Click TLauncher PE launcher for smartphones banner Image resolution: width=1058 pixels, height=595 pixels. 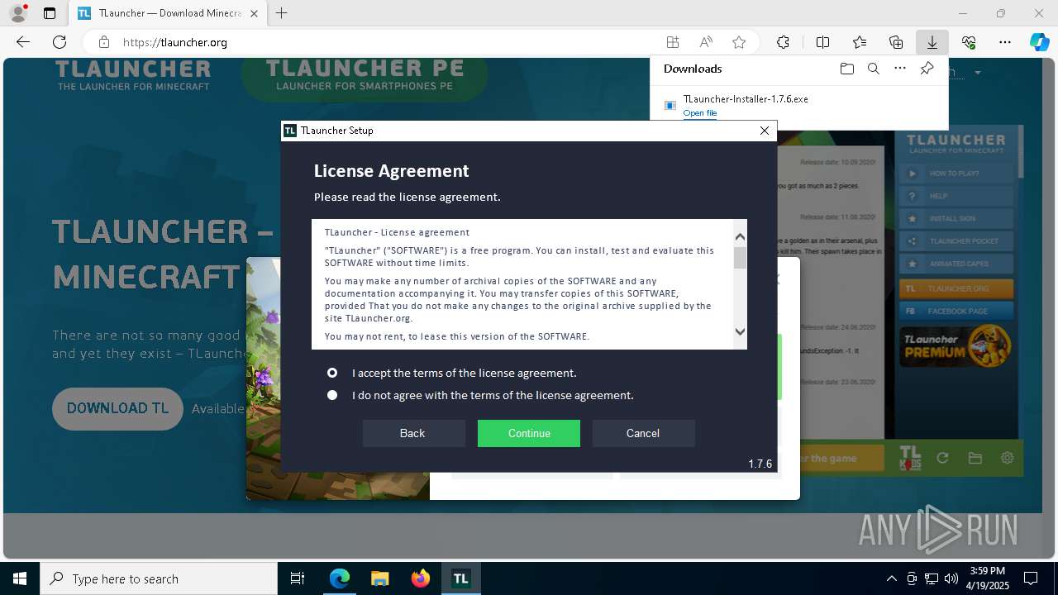[x=365, y=78]
